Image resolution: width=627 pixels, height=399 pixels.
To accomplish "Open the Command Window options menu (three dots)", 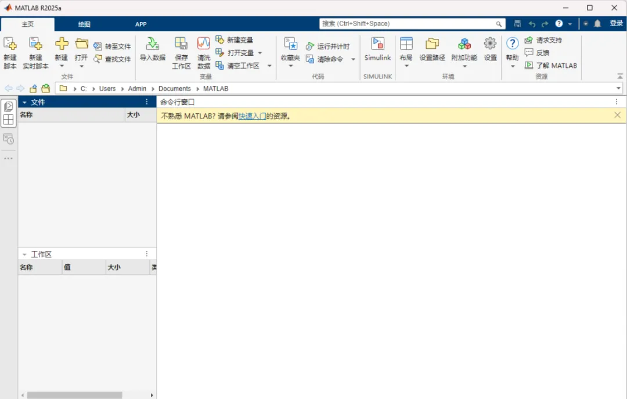I will 616,102.
